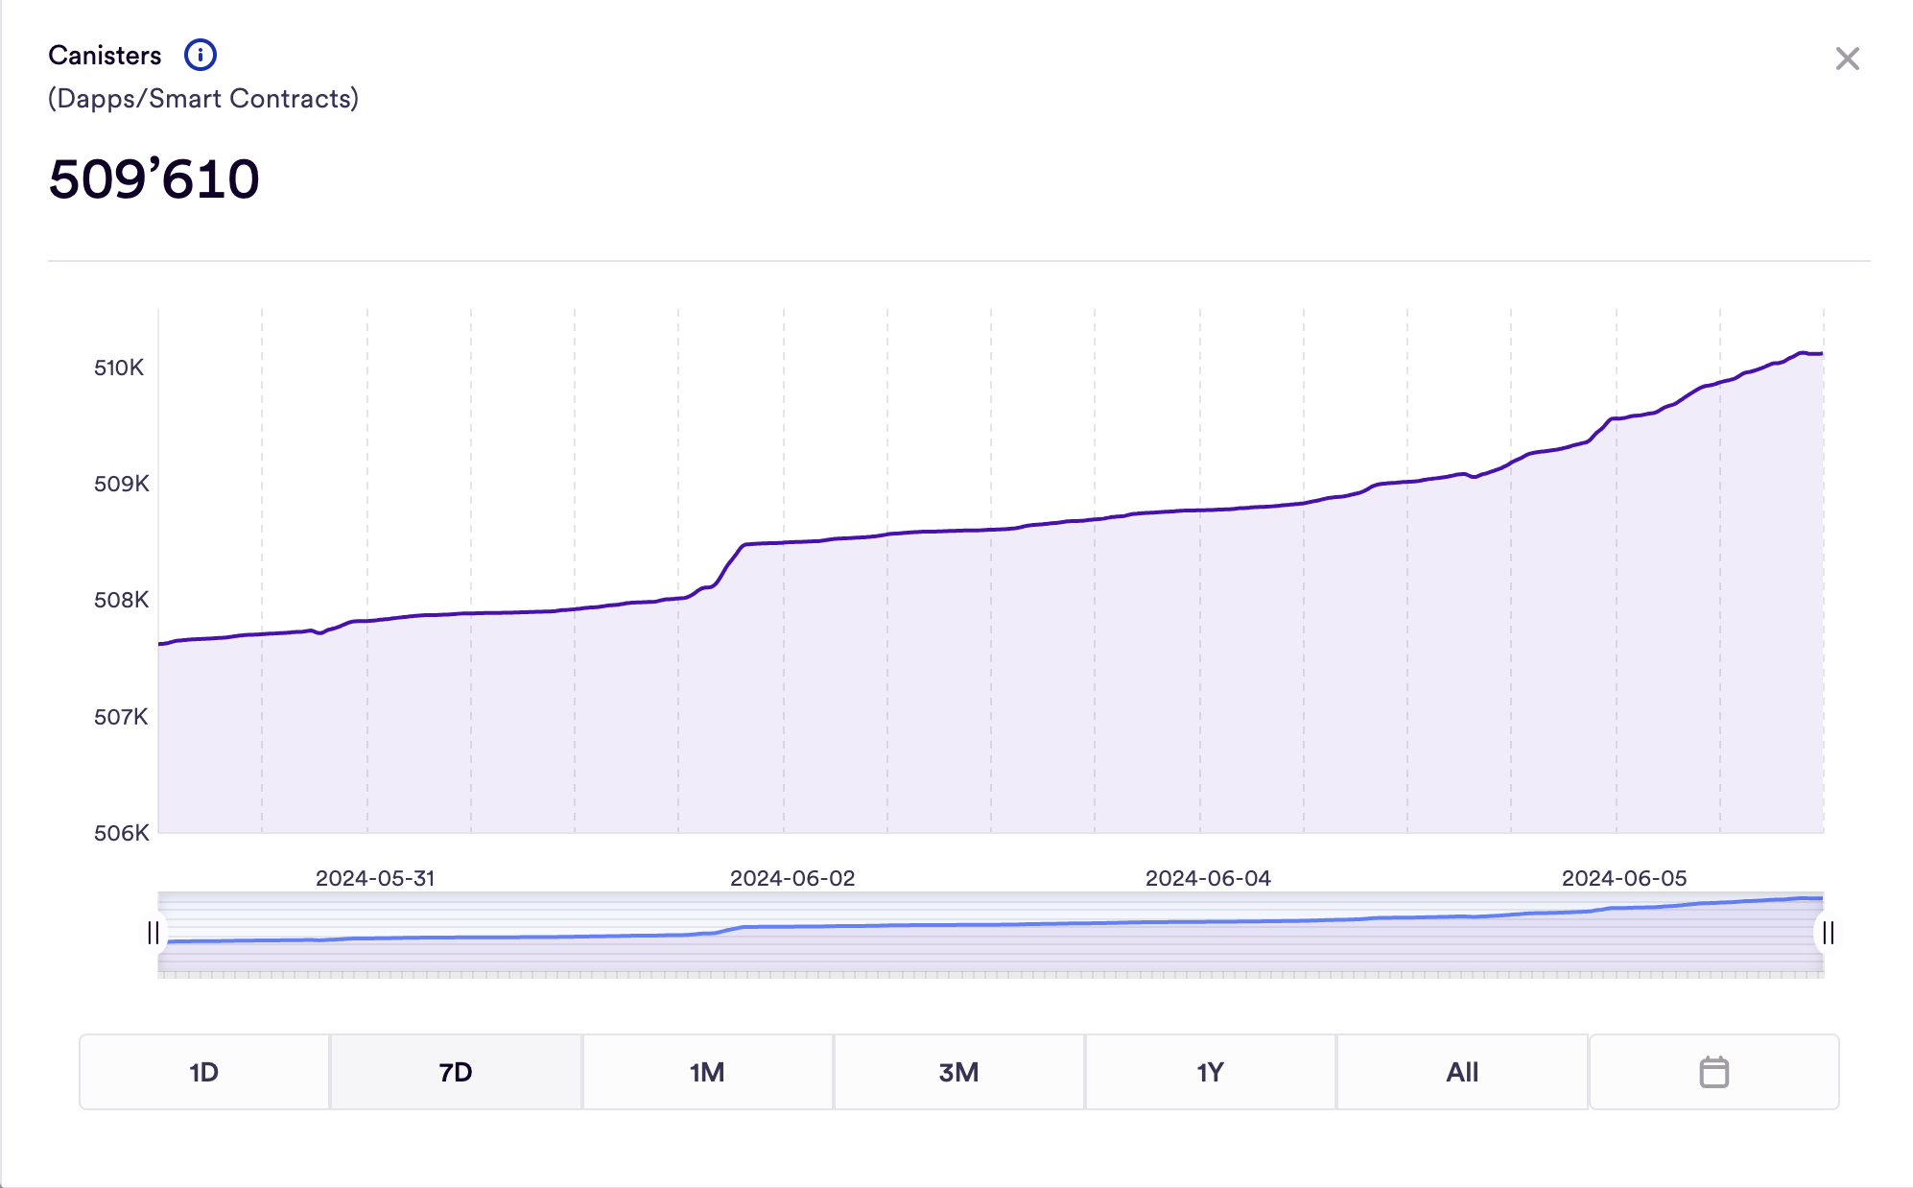Image resolution: width=1913 pixels, height=1188 pixels.
Task: Click the left range slider handle
Action: point(154,933)
